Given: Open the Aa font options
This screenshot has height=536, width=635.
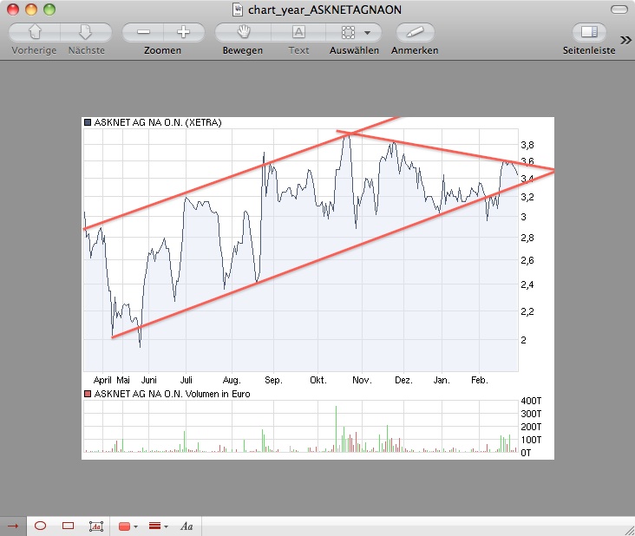Looking at the screenshot, I should click(x=187, y=526).
